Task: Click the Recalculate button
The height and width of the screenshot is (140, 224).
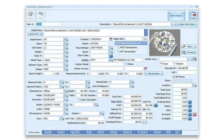Action: point(154,74)
